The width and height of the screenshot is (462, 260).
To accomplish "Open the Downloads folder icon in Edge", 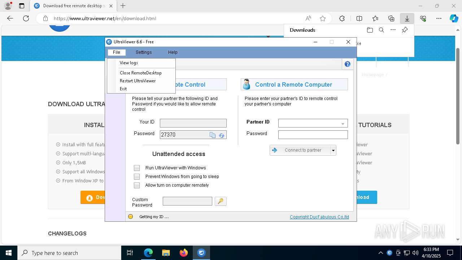I will coord(370,30).
